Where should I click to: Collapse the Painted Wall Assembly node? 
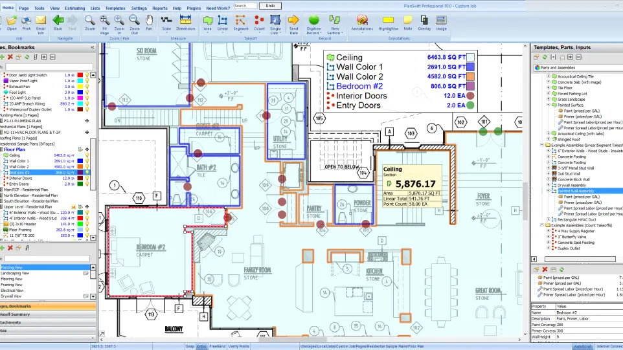pyautogui.click(x=548, y=191)
